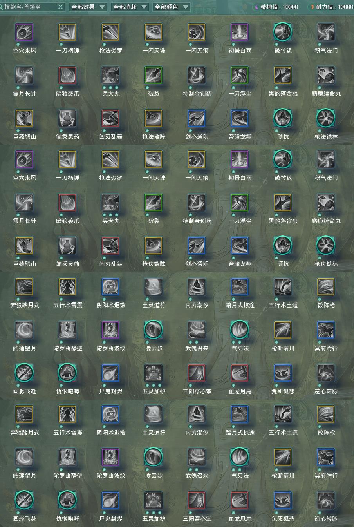This screenshot has height=527, width=354.
Task: Select the upper 五灵加护 skill icon
Action: [154, 373]
